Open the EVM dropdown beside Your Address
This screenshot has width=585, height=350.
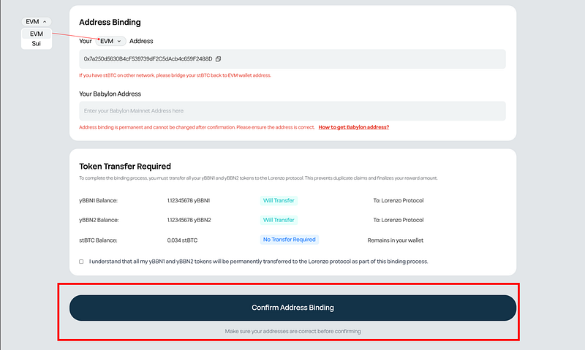(x=111, y=41)
